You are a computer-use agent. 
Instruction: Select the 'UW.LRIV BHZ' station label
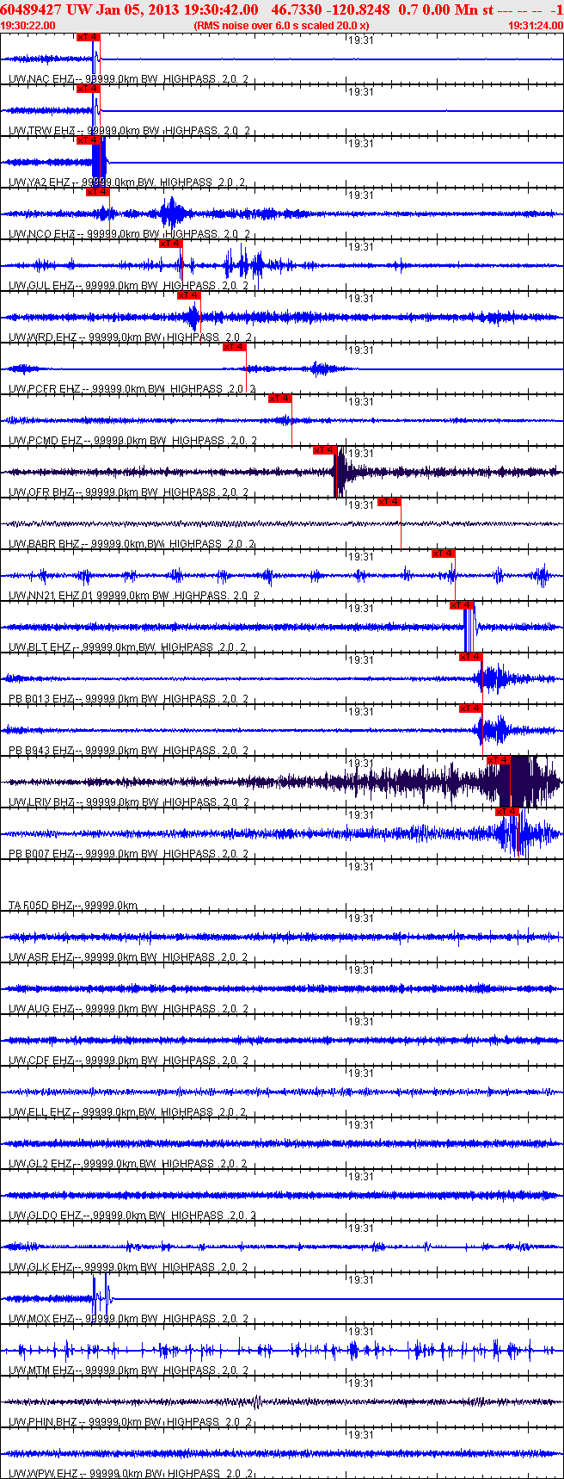pos(41,802)
